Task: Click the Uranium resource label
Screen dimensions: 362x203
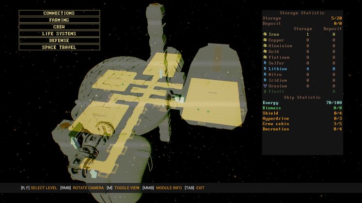Action: click(x=278, y=86)
